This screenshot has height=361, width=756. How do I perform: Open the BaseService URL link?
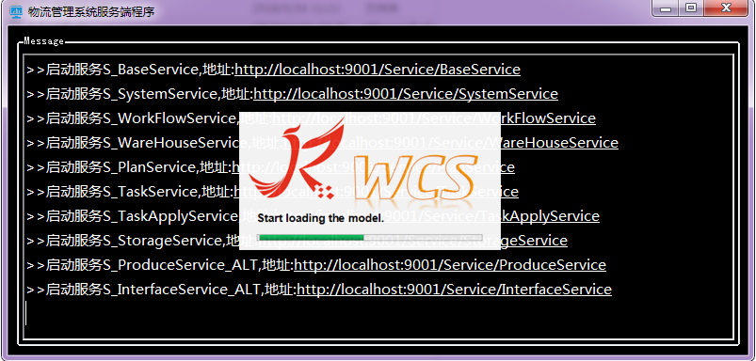[377, 70]
